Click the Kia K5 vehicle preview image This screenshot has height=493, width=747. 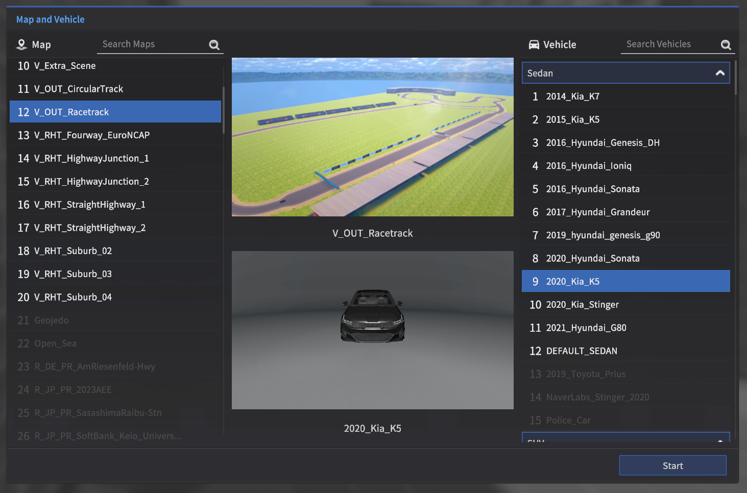pyautogui.click(x=373, y=330)
